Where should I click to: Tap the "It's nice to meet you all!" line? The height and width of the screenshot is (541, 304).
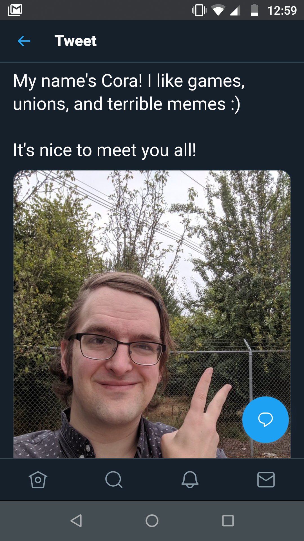[x=104, y=150]
